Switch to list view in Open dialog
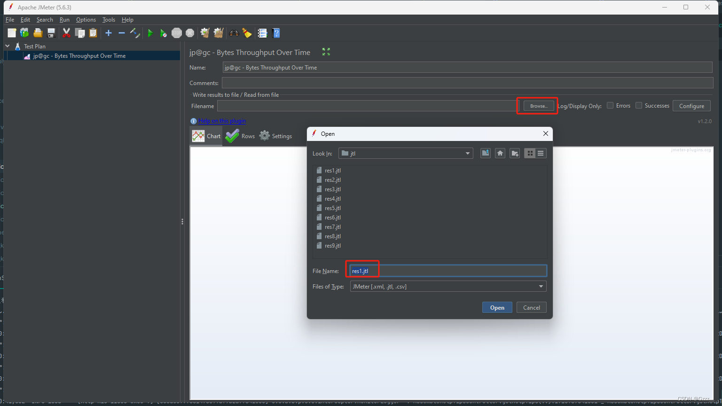Screen dimensions: 722x406 point(541,153)
